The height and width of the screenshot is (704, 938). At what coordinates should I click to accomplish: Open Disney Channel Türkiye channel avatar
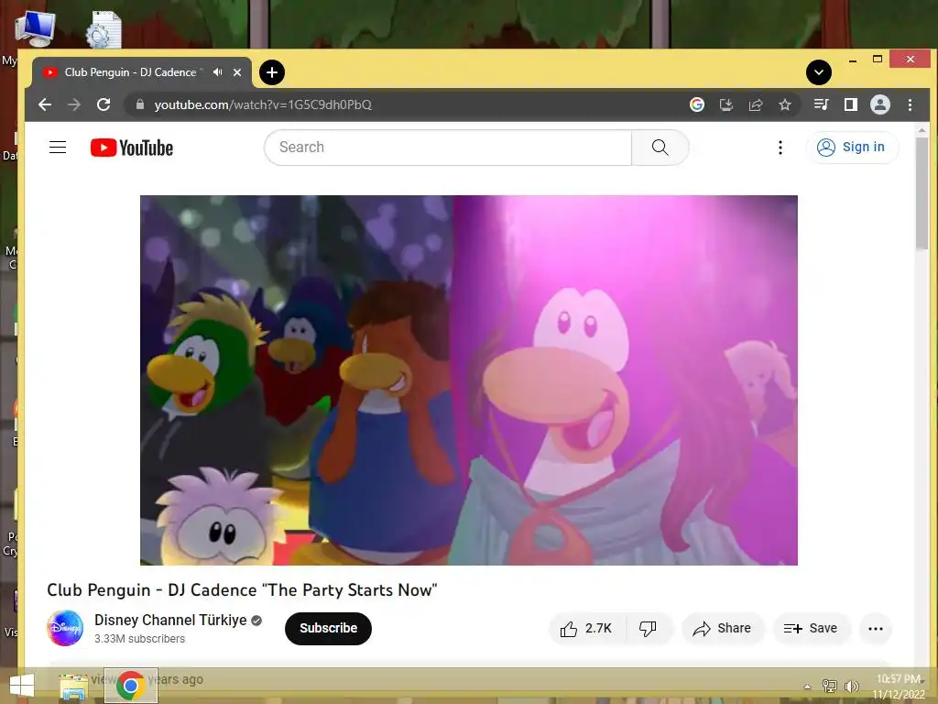pyautogui.click(x=65, y=628)
